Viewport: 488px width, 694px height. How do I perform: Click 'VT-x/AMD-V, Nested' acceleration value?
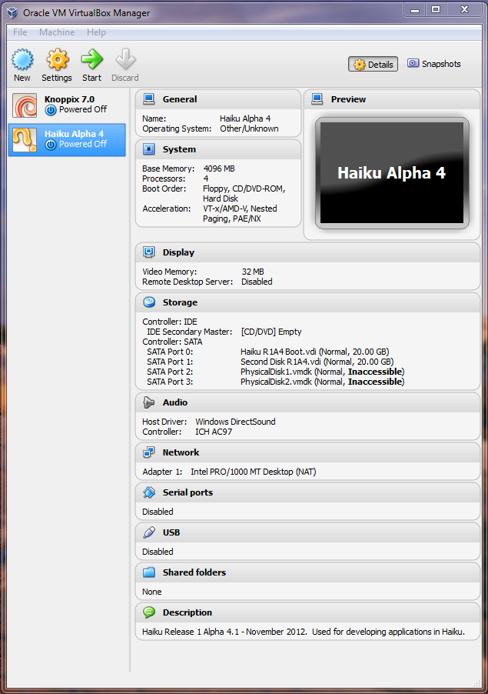pyautogui.click(x=240, y=209)
